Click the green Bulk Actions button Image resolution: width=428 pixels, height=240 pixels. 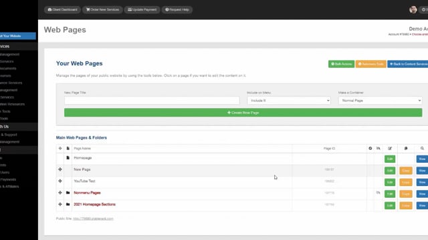(x=341, y=64)
